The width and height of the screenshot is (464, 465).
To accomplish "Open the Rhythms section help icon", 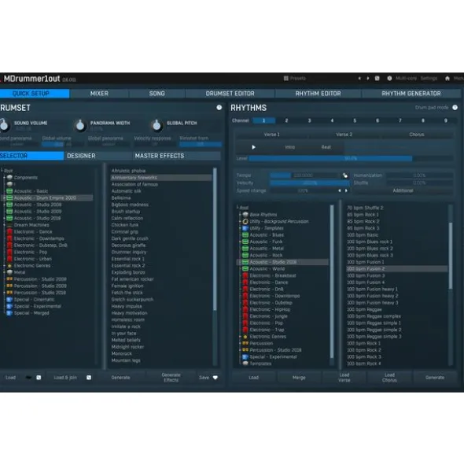I will pyautogui.click(x=455, y=108).
